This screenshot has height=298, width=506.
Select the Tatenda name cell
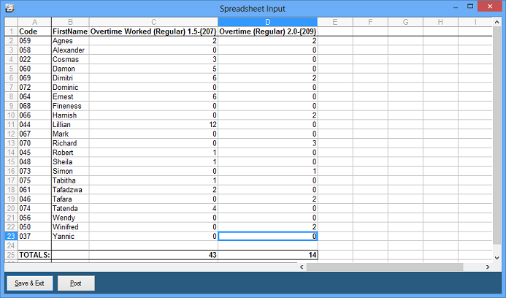pos(70,209)
